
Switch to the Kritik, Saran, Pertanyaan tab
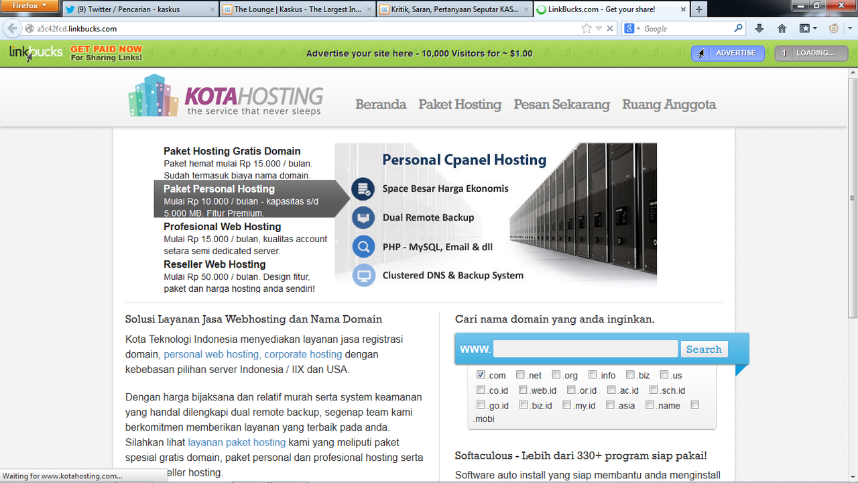pos(454,10)
